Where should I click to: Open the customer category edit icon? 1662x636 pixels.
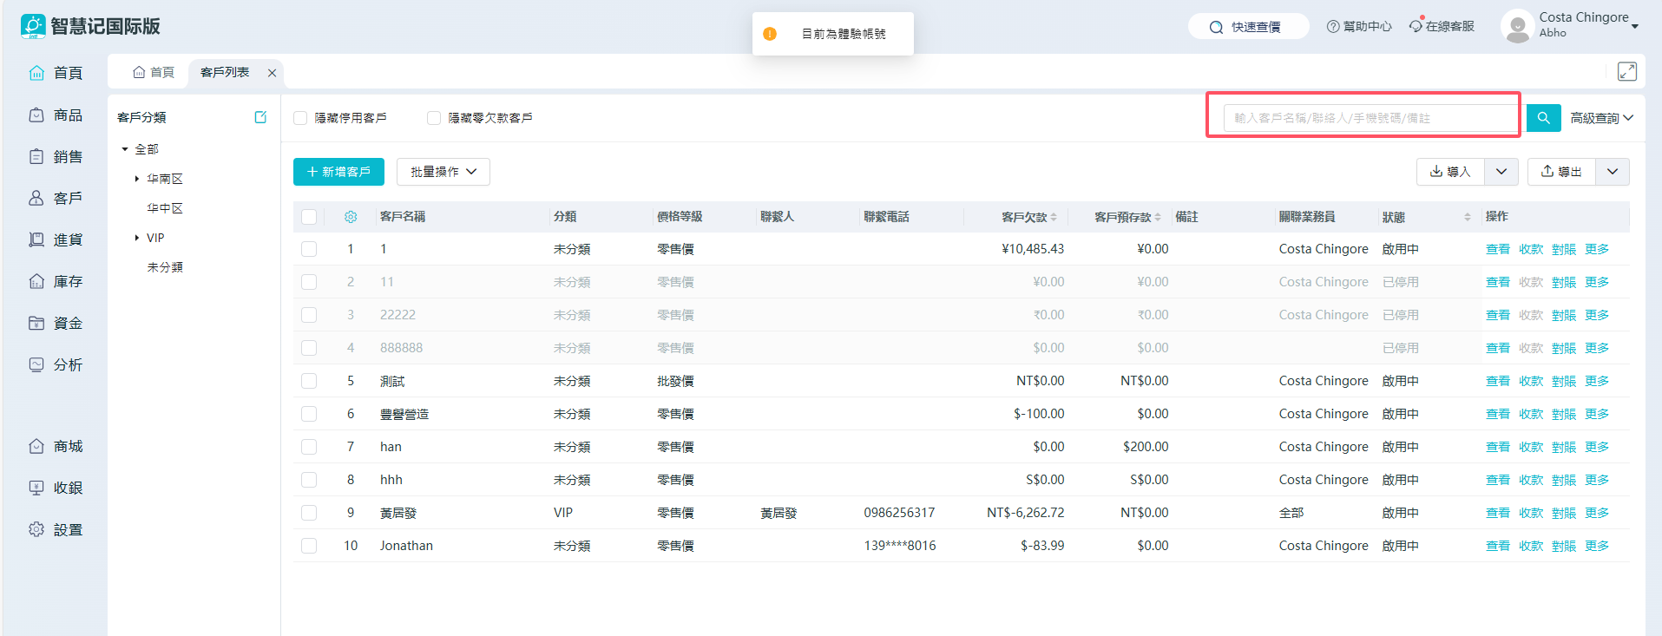pyautogui.click(x=260, y=117)
